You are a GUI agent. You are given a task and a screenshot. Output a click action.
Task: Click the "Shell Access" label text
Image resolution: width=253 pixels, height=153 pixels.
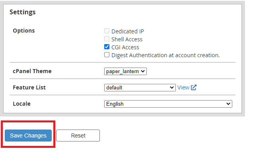point(127,39)
